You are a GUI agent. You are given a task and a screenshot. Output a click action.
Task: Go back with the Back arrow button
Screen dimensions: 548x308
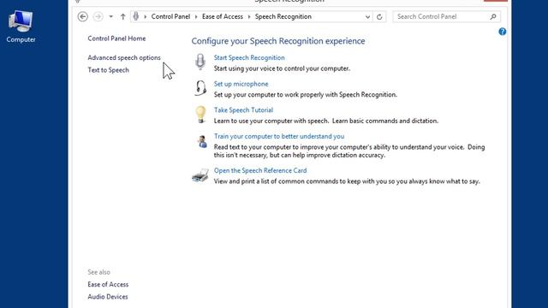[x=83, y=16]
